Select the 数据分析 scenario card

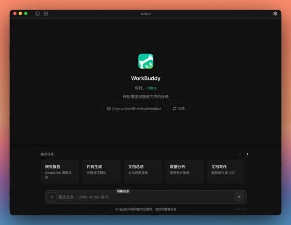(x=184, y=171)
